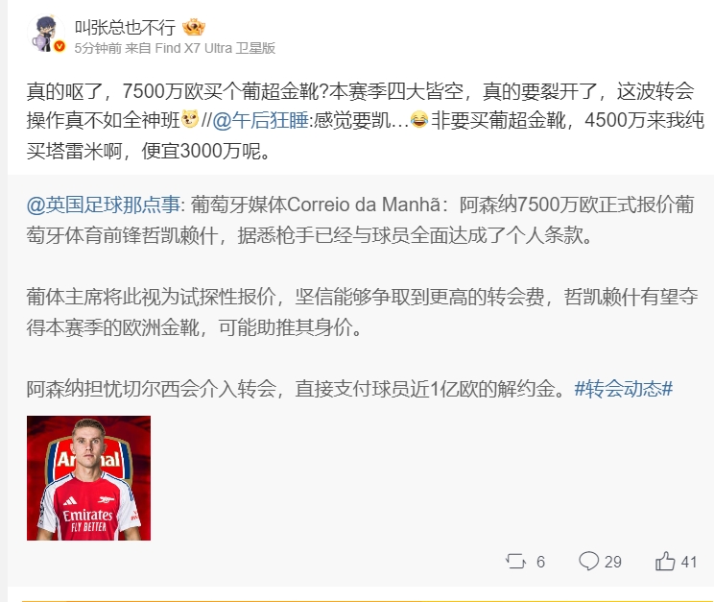
Task: Open the #转会动态# hashtag topic
Action: pos(624,389)
